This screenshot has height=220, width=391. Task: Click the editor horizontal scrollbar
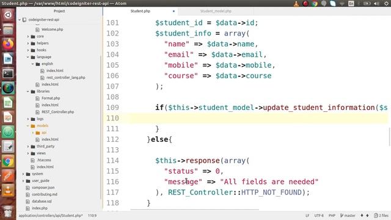(x=194, y=210)
